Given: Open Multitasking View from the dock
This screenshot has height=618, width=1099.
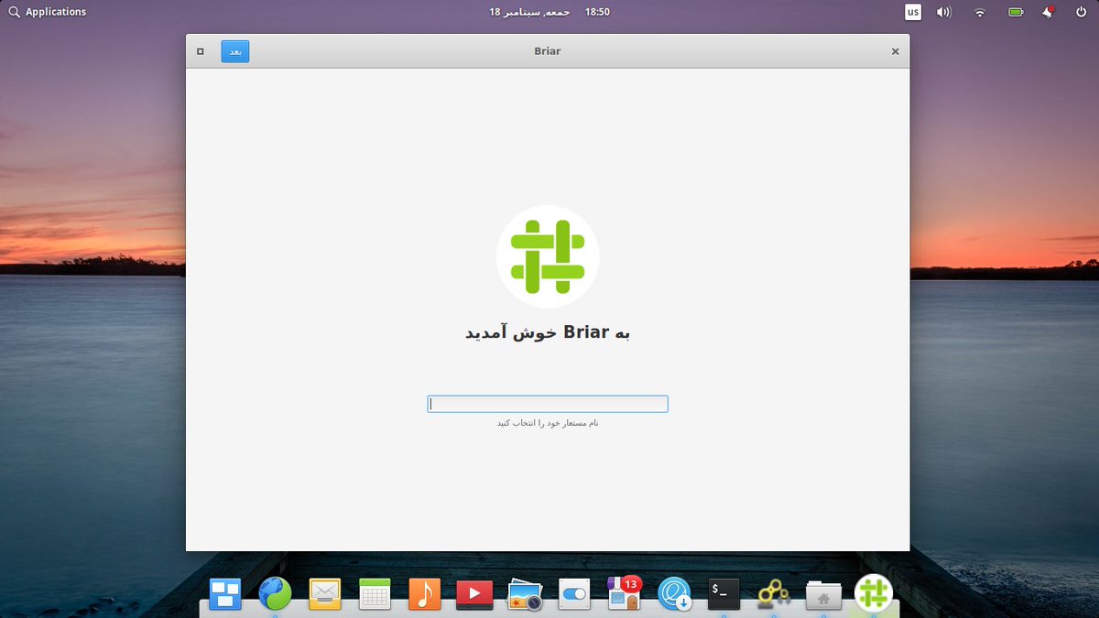Looking at the screenshot, I should click(225, 594).
